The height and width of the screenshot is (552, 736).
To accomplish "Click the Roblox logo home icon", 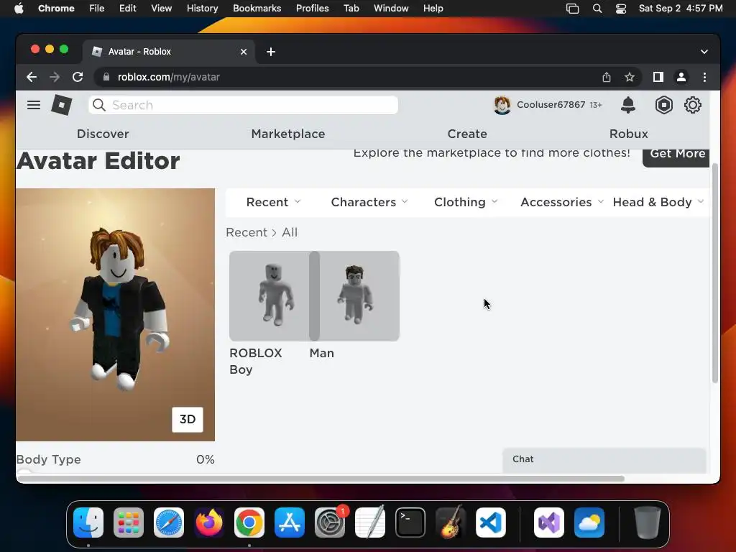I will tap(62, 105).
